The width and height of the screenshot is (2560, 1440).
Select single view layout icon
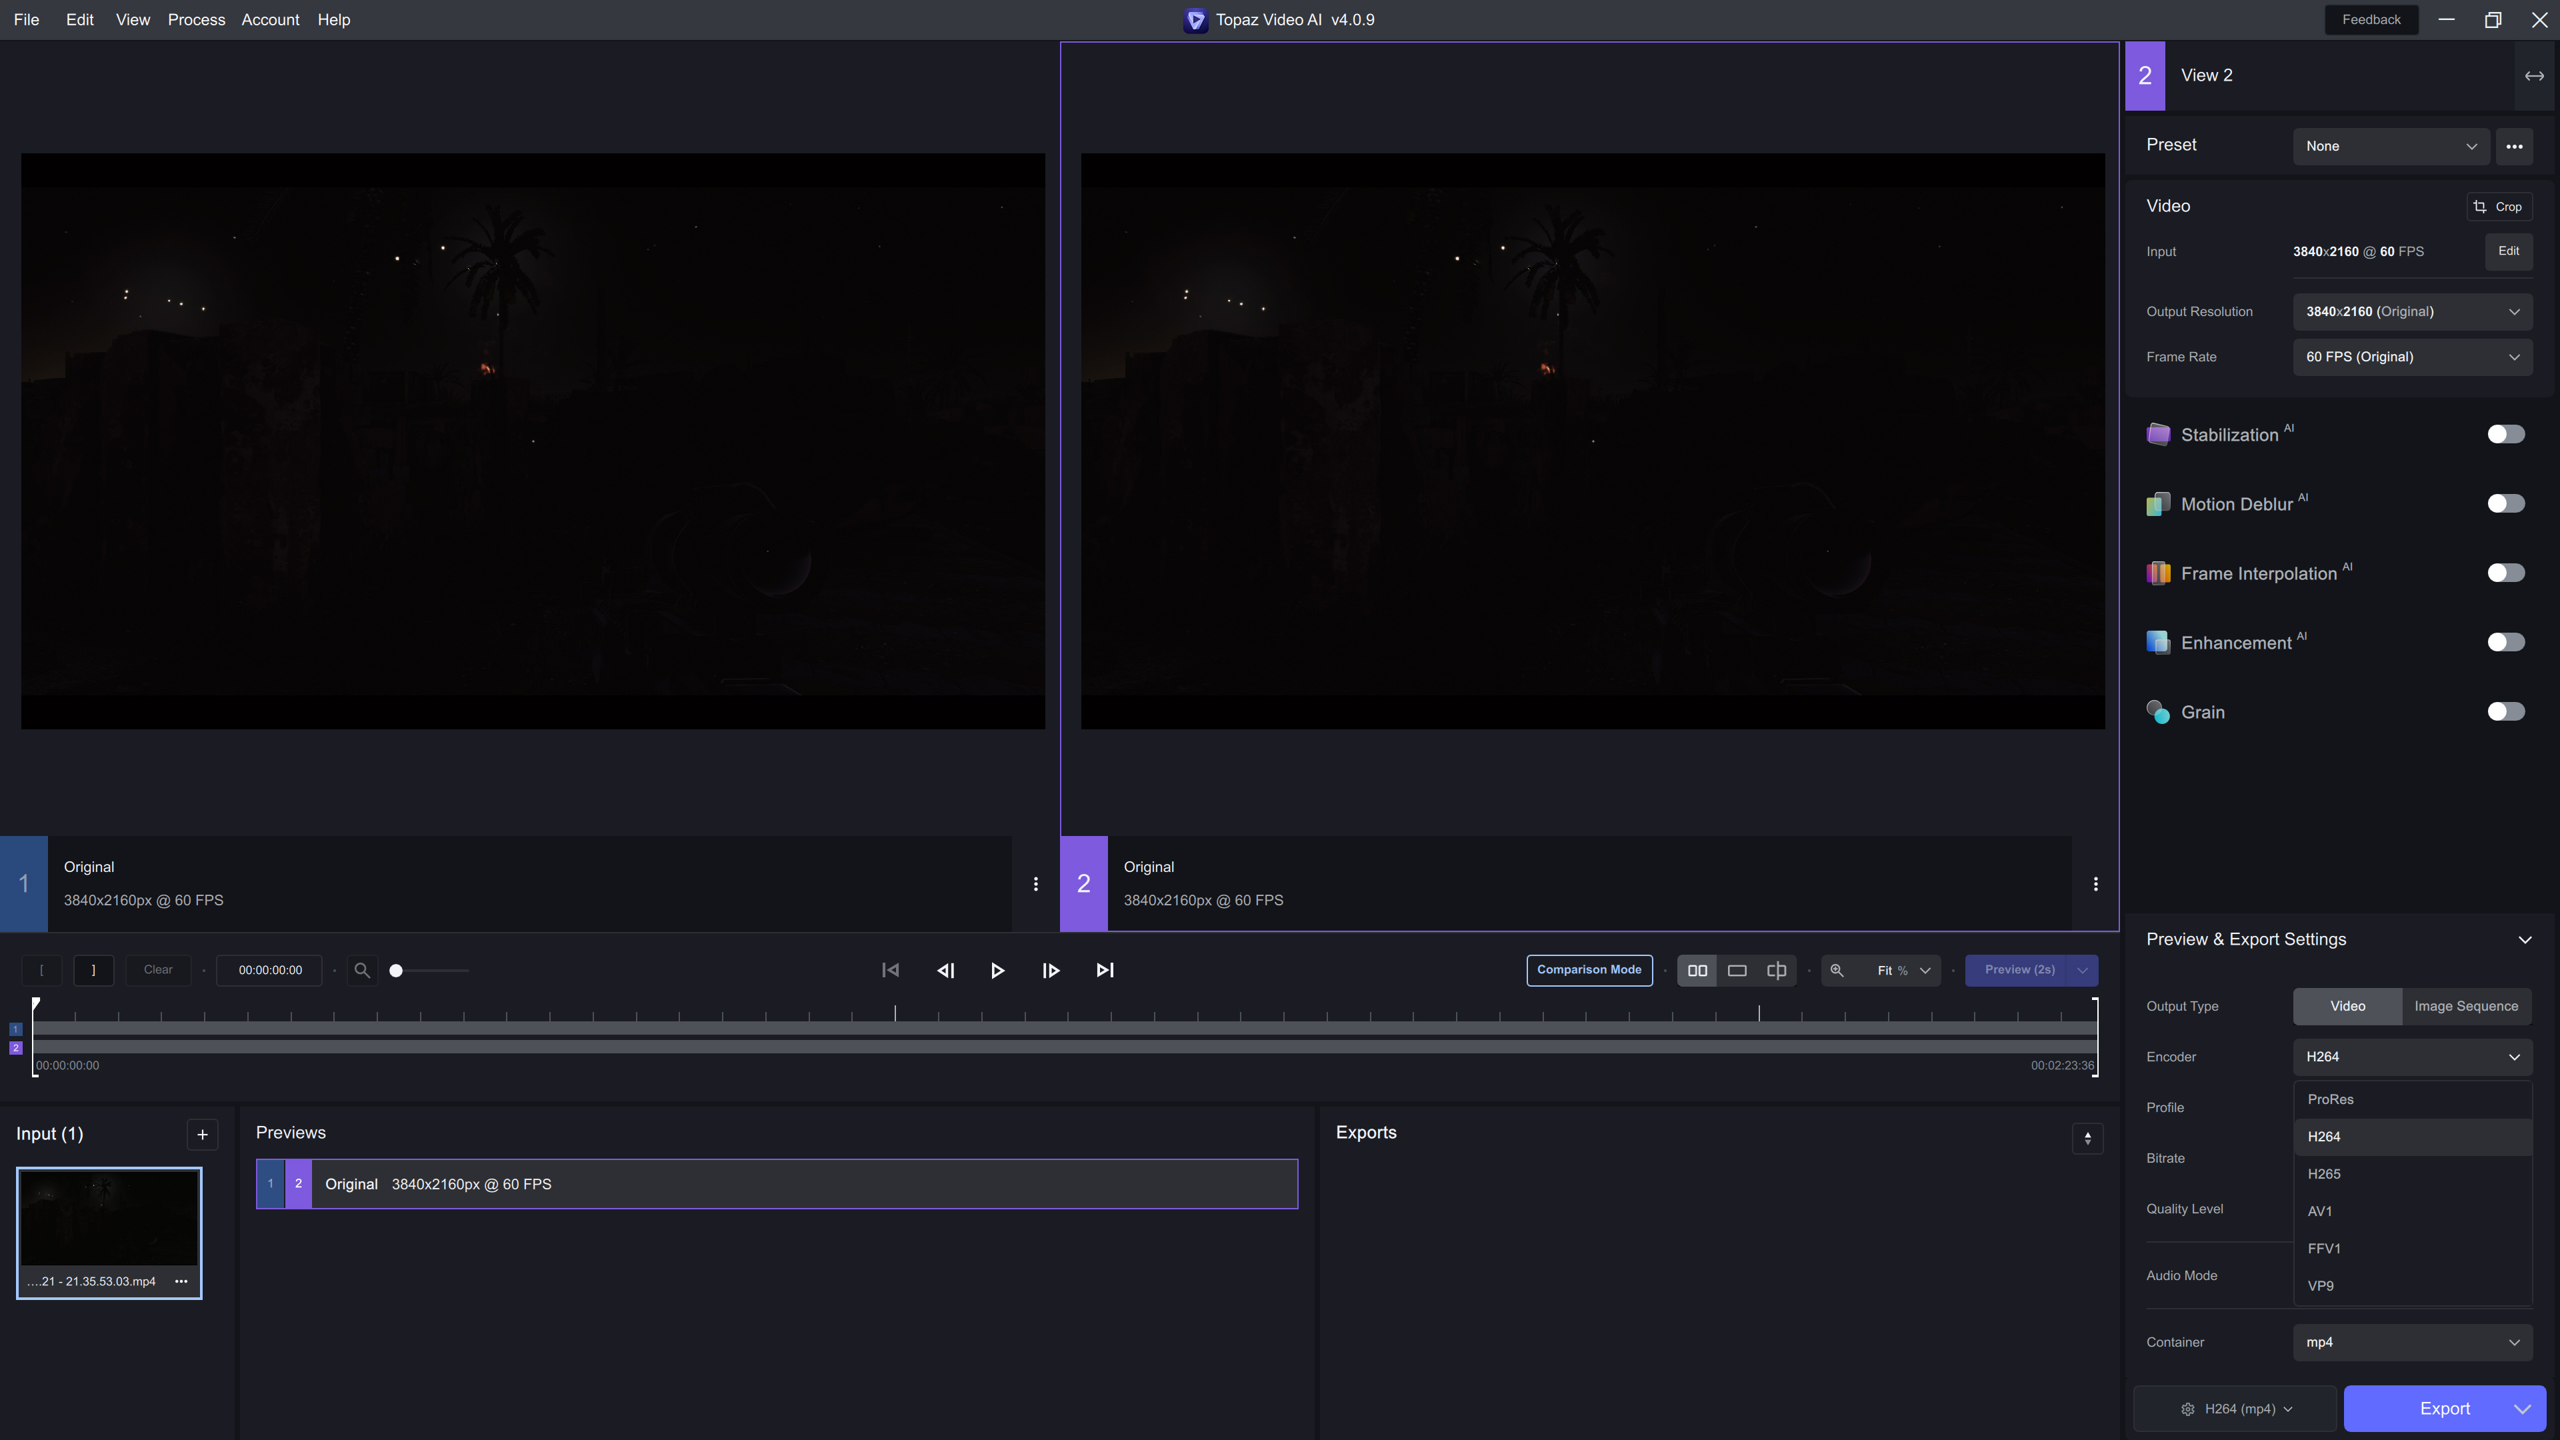[1737, 970]
